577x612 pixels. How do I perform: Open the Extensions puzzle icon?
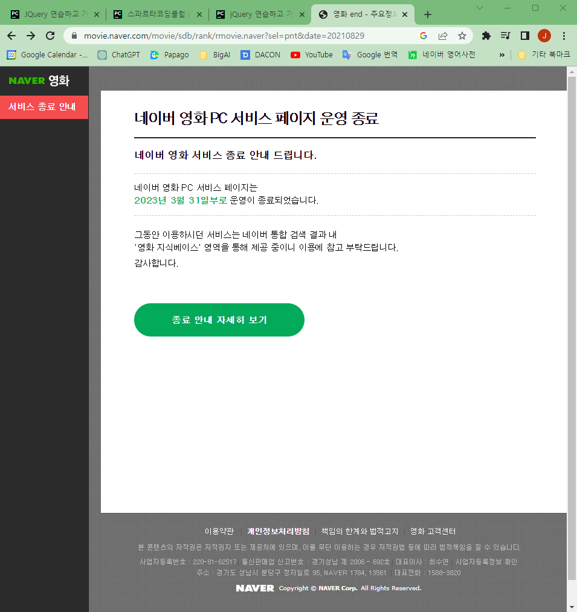(x=486, y=36)
